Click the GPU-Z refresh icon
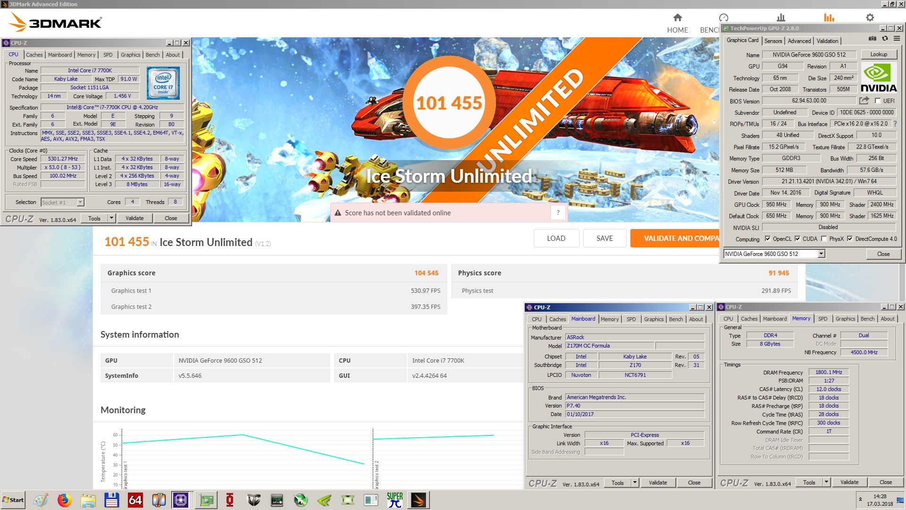The image size is (906, 510). click(x=885, y=39)
